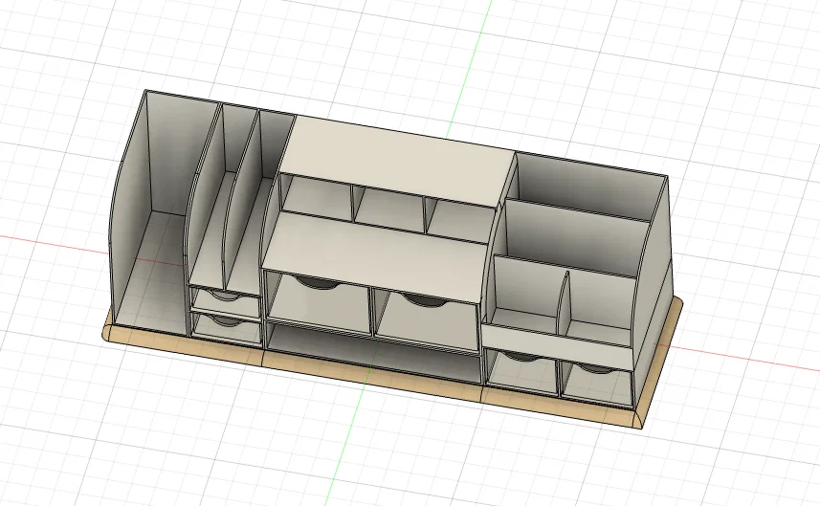The width and height of the screenshot is (820, 506).
Task: Click the topmost flat shelf panel
Action: [396, 162]
